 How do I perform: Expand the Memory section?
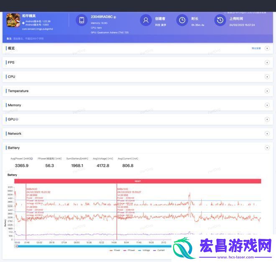coord(267,105)
